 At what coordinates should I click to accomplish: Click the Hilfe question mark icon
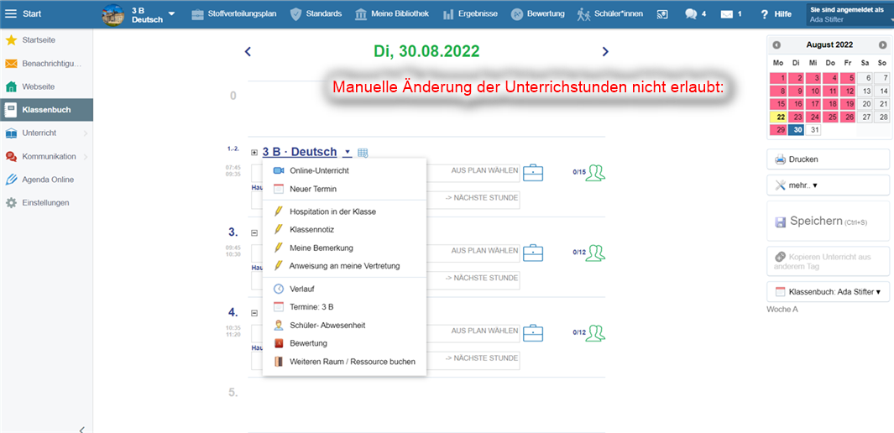click(x=765, y=14)
